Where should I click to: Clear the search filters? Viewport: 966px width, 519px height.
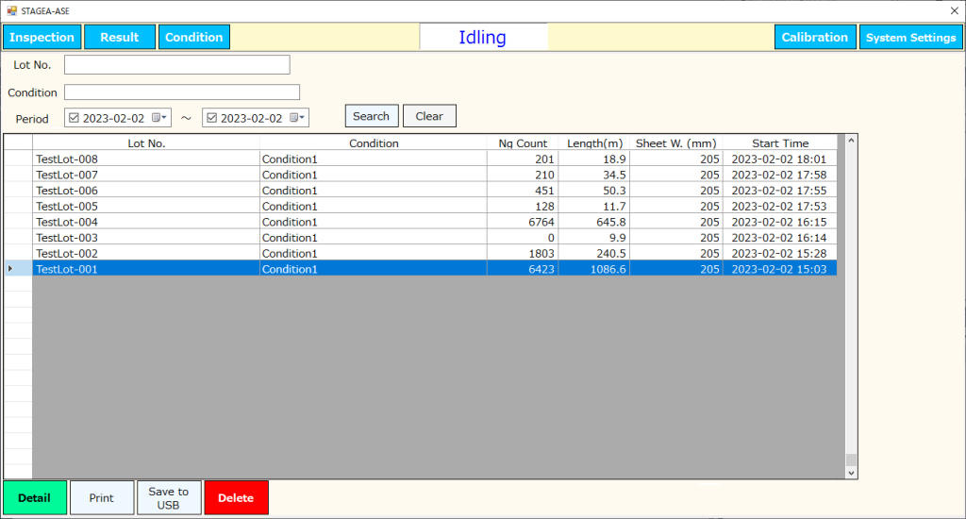tap(429, 116)
